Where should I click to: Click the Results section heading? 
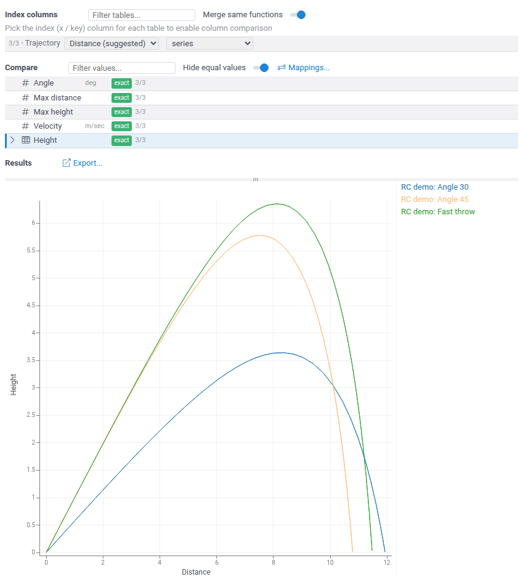(x=18, y=163)
